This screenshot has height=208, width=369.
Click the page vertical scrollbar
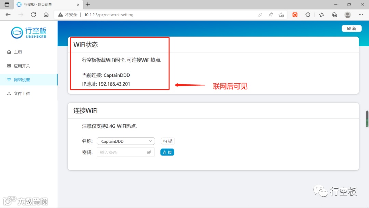[367, 119]
